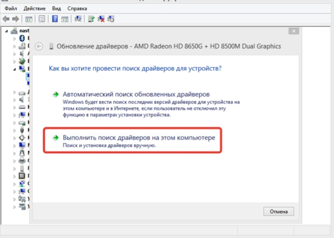
Task: Expand the Bluetooth tree node arrow
Action: click(14, 39)
